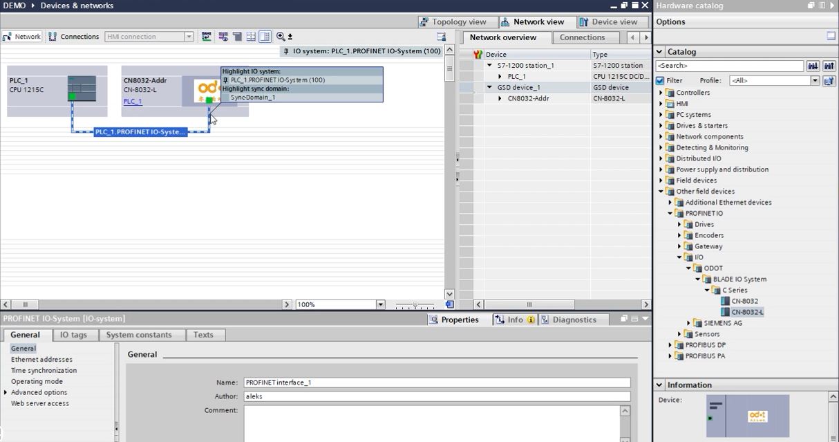Toggle the Connections mode button
Image resolution: width=839 pixels, height=442 pixels.
coord(73,37)
